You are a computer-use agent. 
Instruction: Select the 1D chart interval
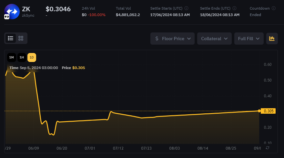[x=32, y=57]
